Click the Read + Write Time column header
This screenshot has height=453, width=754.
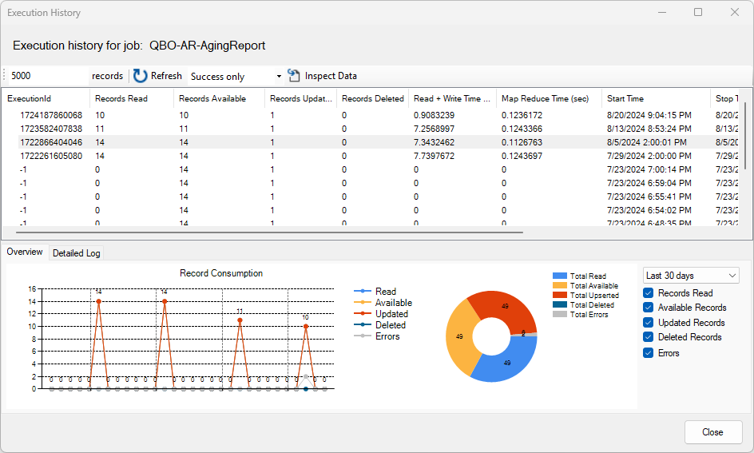[452, 98]
